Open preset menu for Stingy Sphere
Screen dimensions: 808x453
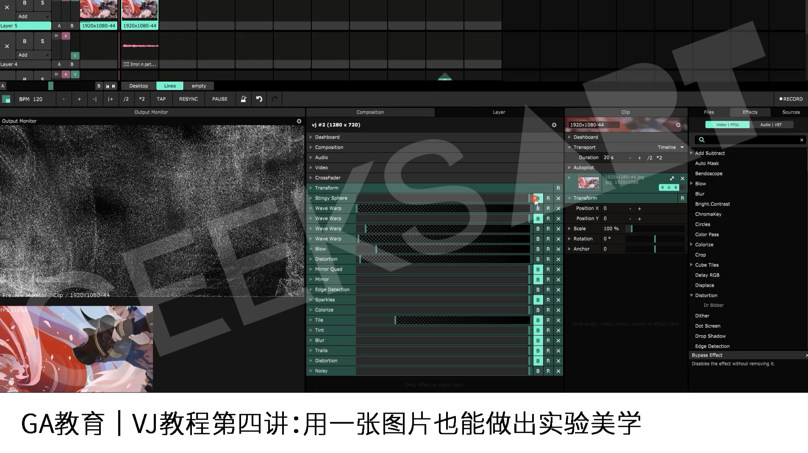point(548,198)
